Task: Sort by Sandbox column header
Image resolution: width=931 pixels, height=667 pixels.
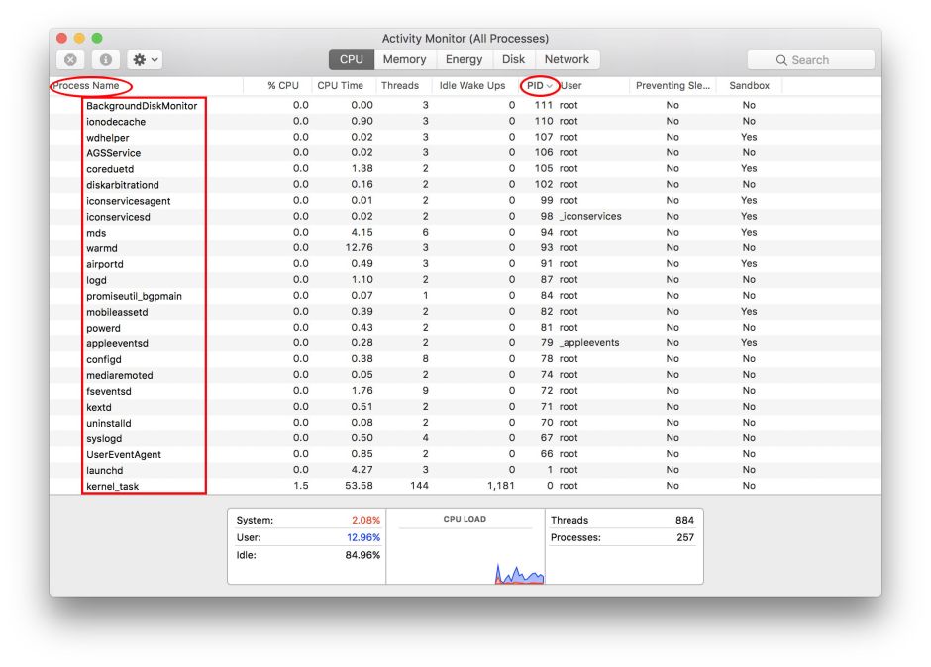Action: pos(750,85)
